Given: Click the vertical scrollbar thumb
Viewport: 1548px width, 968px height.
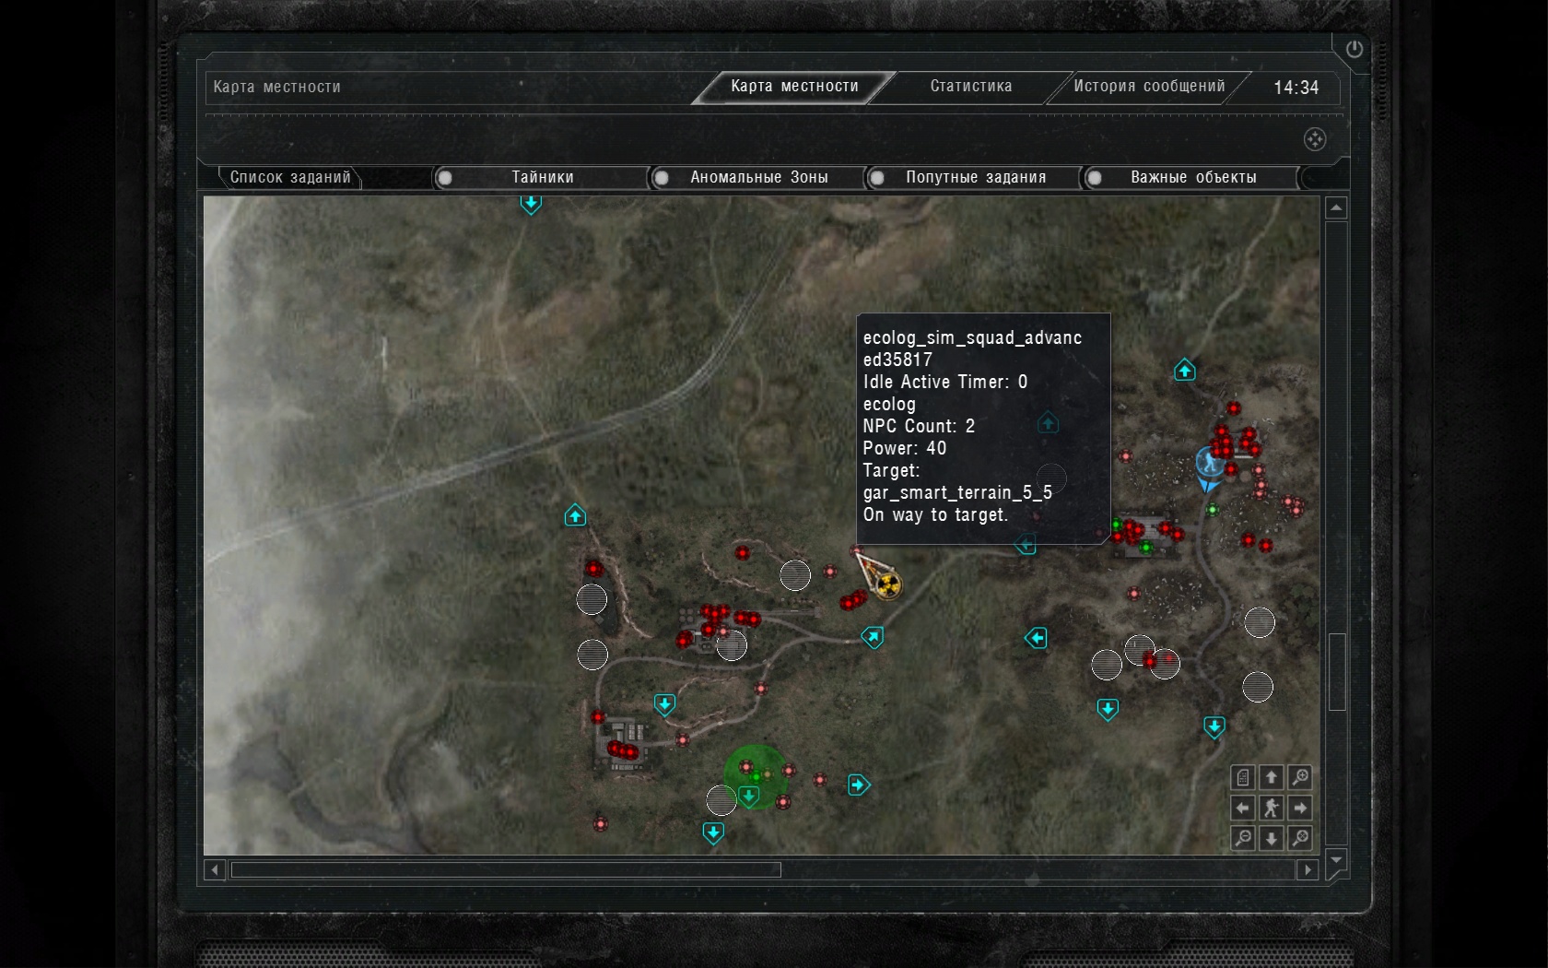Looking at the screenshot, I should pos(1337,671).
